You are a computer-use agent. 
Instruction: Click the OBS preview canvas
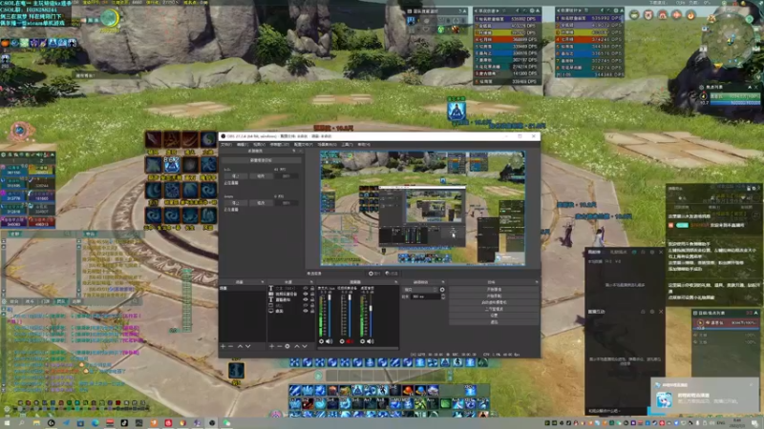point(422,208)
